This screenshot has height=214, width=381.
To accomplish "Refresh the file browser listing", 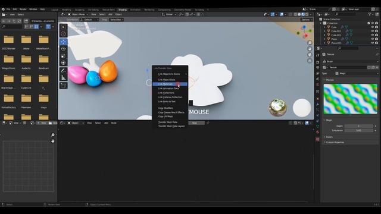I will click(x=19, y=21).
